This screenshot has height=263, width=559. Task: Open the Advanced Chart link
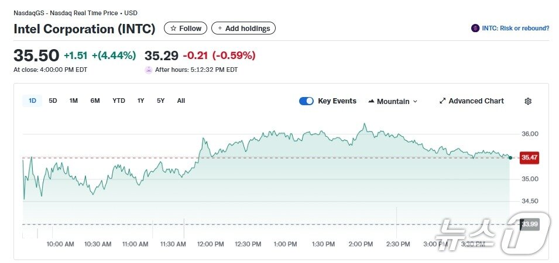pos(476,101)
